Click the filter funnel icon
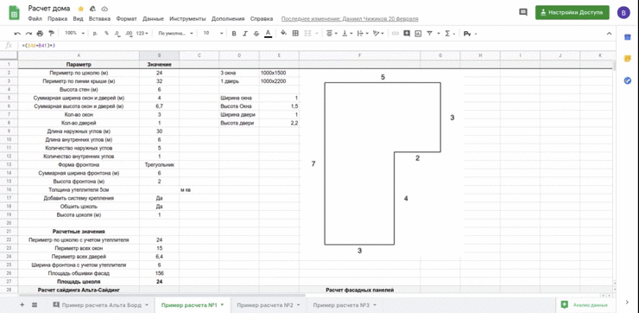 point(429,34)
